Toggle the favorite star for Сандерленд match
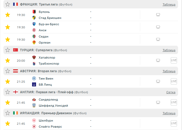The image size is (182, 130). click(8, 103)
